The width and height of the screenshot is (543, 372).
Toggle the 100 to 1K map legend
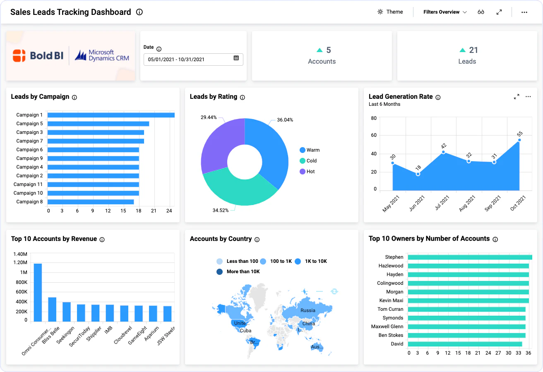point(276,261)
